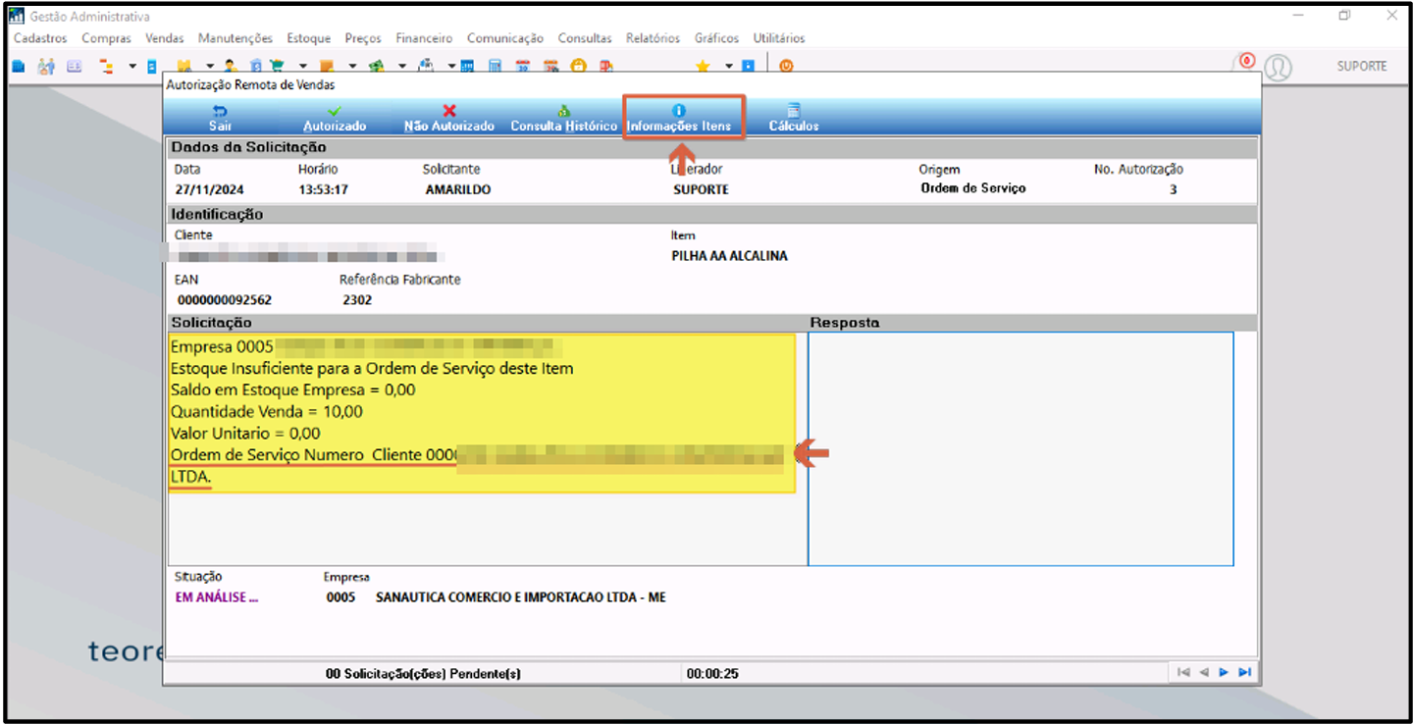Open Consulta Histórico
1413x724 pixels.
point(564,118)
